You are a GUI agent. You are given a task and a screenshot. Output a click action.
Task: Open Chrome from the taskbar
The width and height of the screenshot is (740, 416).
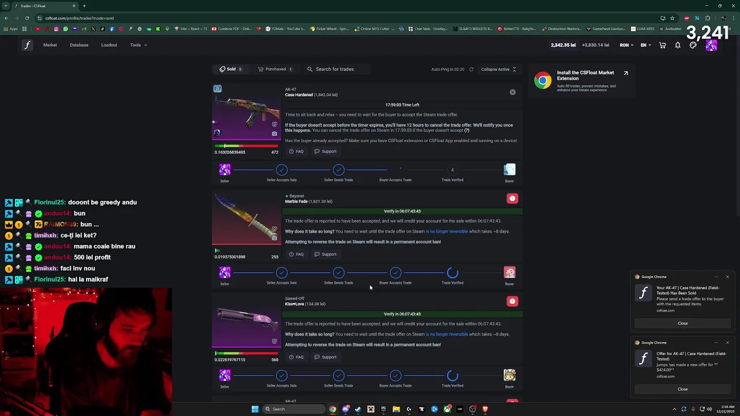332,409
